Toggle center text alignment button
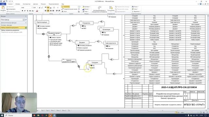The width and height of the screenshot is (209, 117). (48, 11)
